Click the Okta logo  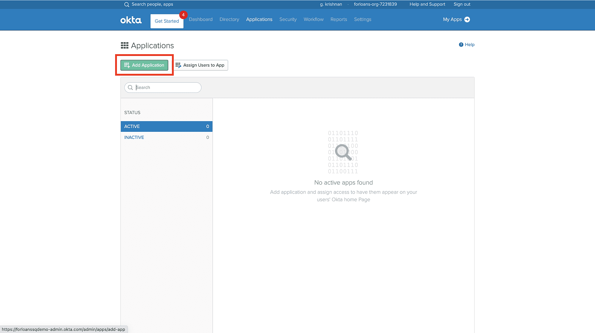pyautogui.click(x=131, y=20)
